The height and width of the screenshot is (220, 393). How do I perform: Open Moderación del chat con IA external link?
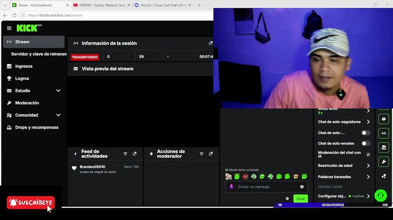[x=368, y=155]
